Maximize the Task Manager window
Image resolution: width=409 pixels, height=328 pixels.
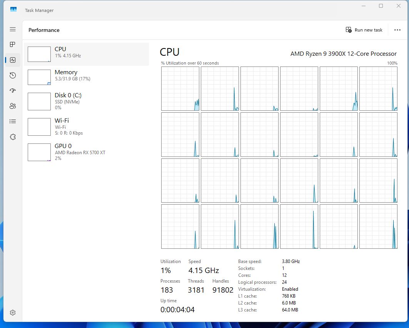coord(381,6)
